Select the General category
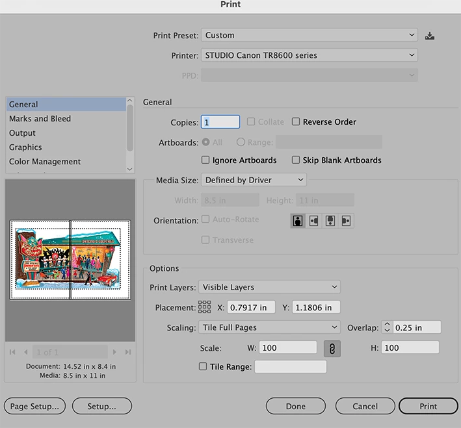Viewport: 461px width, 428px height. tap(66, 105)
